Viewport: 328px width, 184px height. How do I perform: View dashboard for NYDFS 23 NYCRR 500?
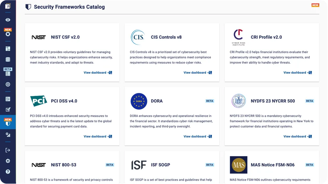[x=297, y=137]
